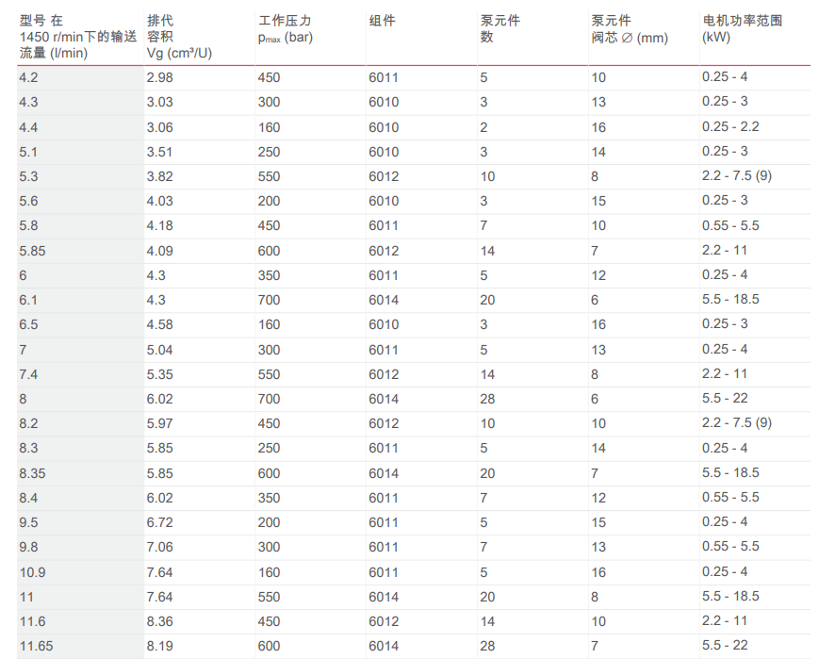Click flow value 9.8
819x659 pixels.
click(x=28, y=548)
